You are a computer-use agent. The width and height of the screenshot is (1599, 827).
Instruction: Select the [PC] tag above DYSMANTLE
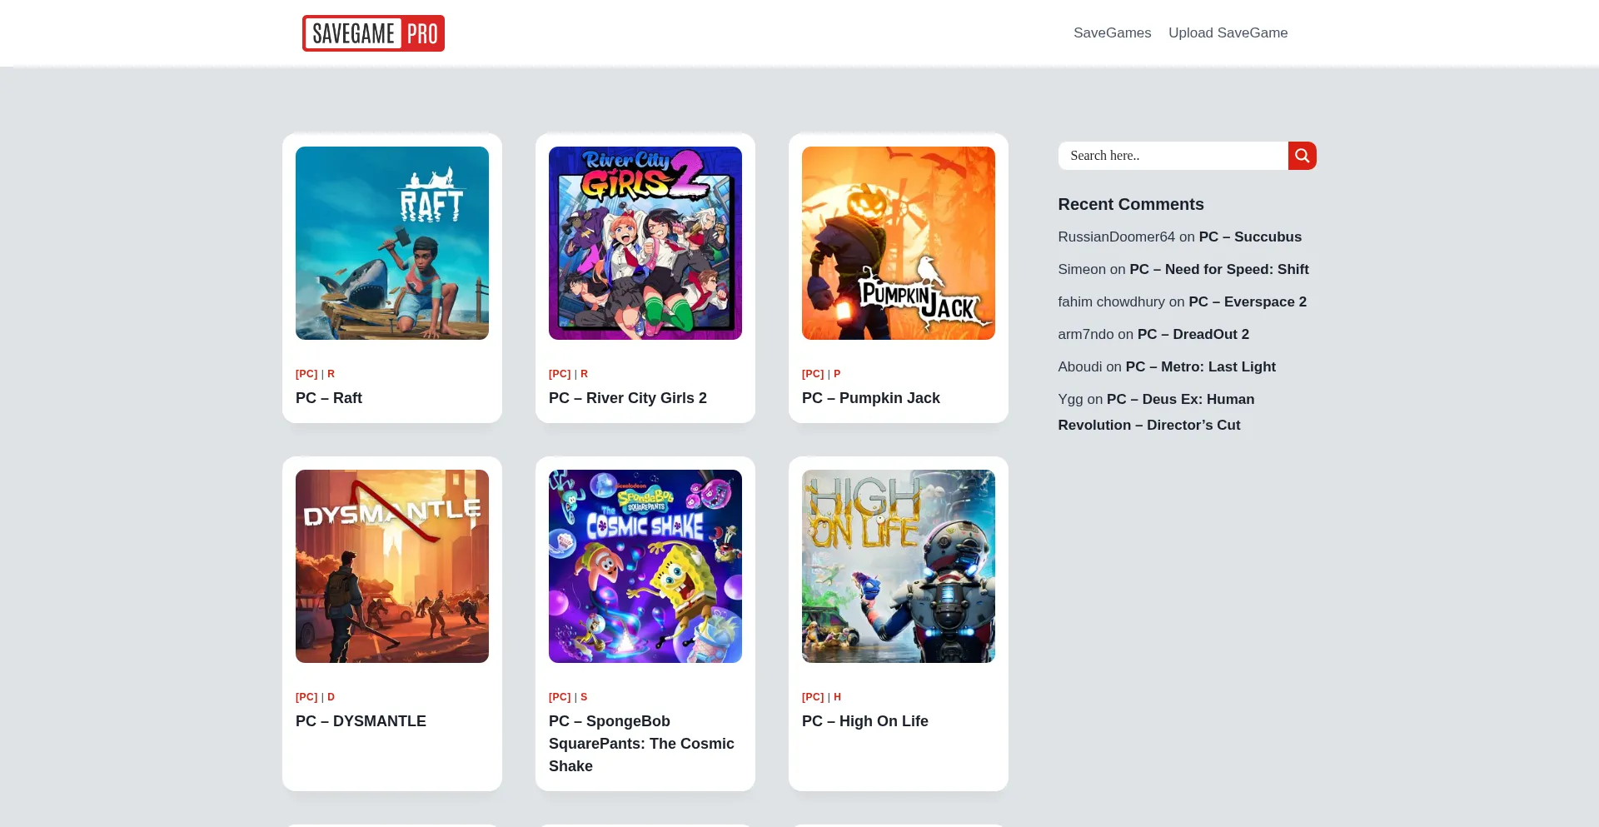306,697
